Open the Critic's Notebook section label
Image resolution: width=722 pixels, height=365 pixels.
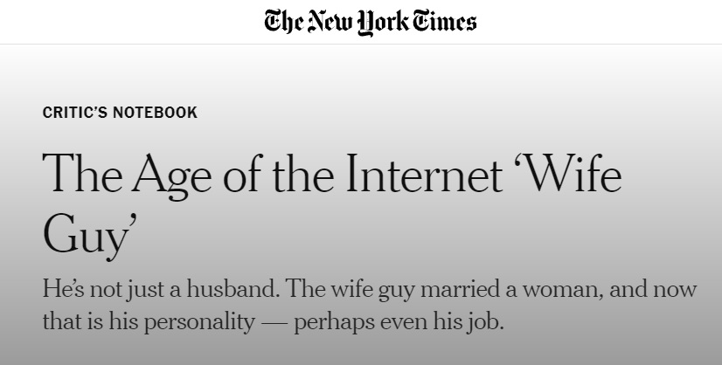point(120,113)
